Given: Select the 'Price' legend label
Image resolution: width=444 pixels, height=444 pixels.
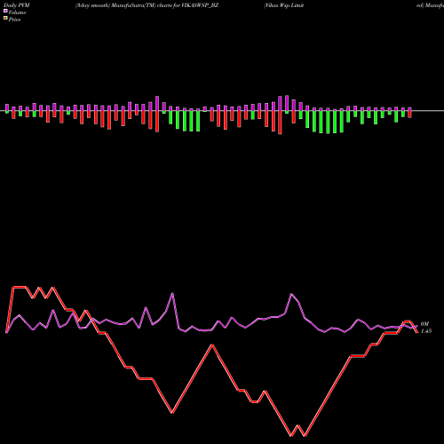Looking at the screenshot, I should (14, 20).
